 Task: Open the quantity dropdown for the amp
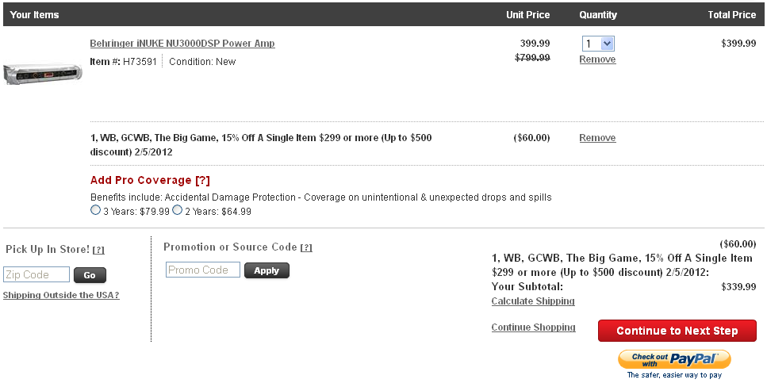point(598,44)
